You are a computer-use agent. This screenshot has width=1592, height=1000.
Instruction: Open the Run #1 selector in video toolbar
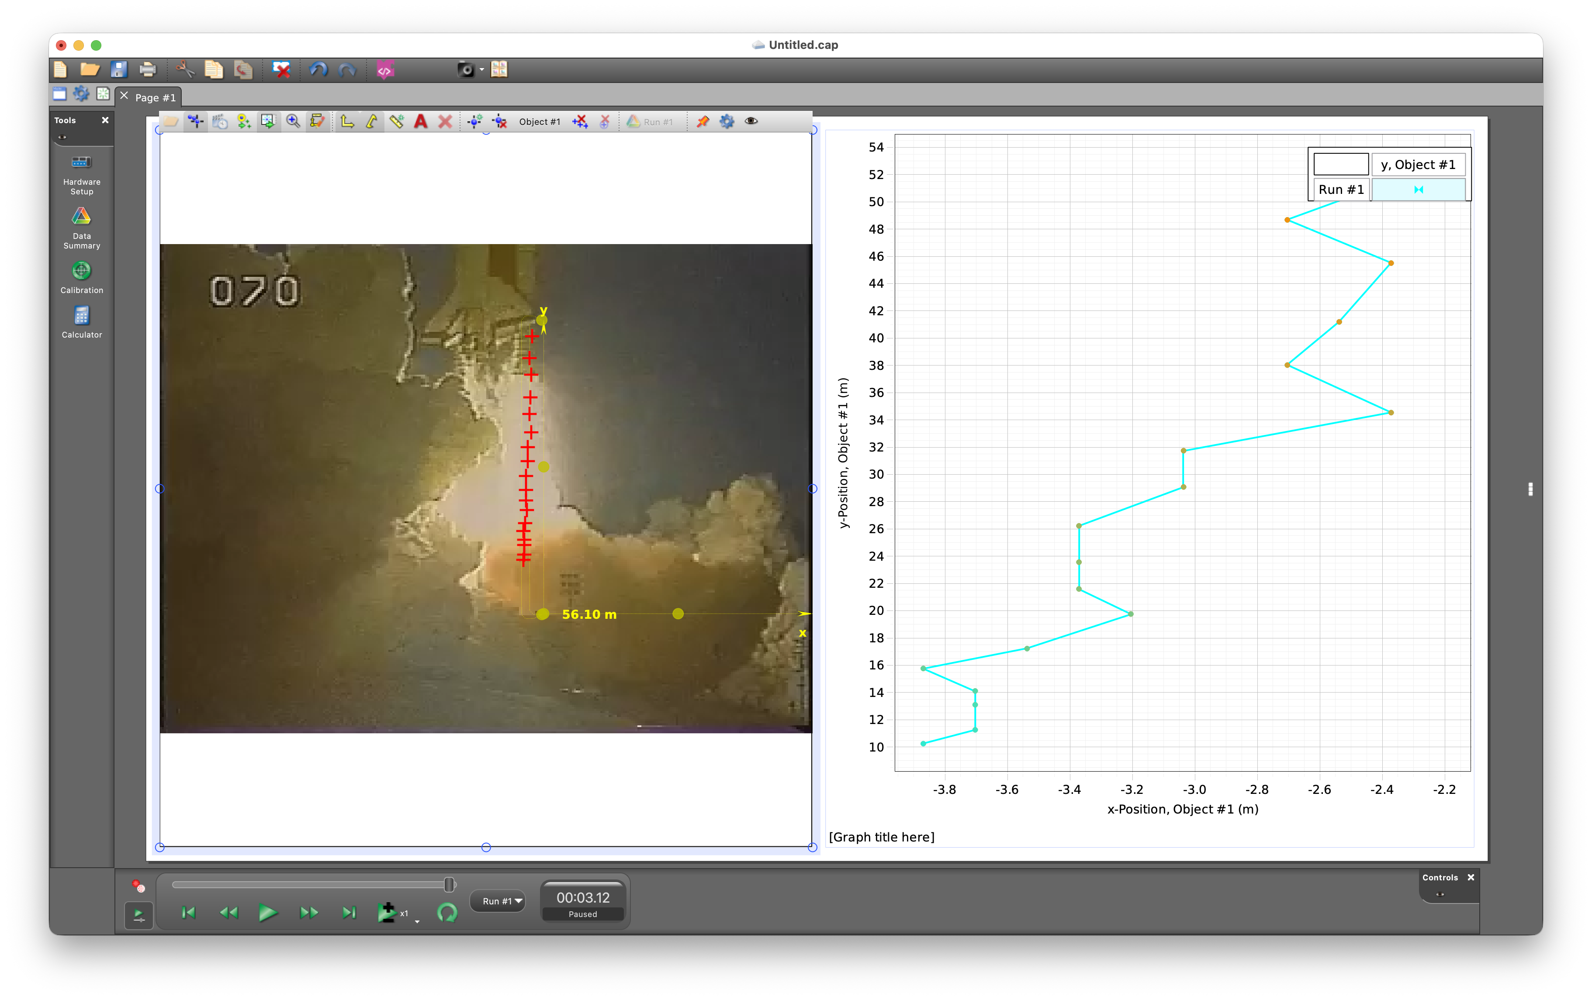click(x=650, y=121)
